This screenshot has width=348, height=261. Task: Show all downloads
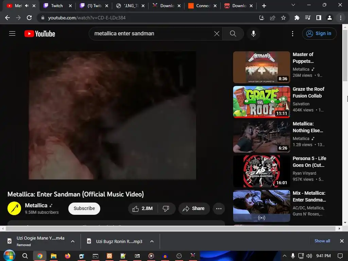[322, 241]
